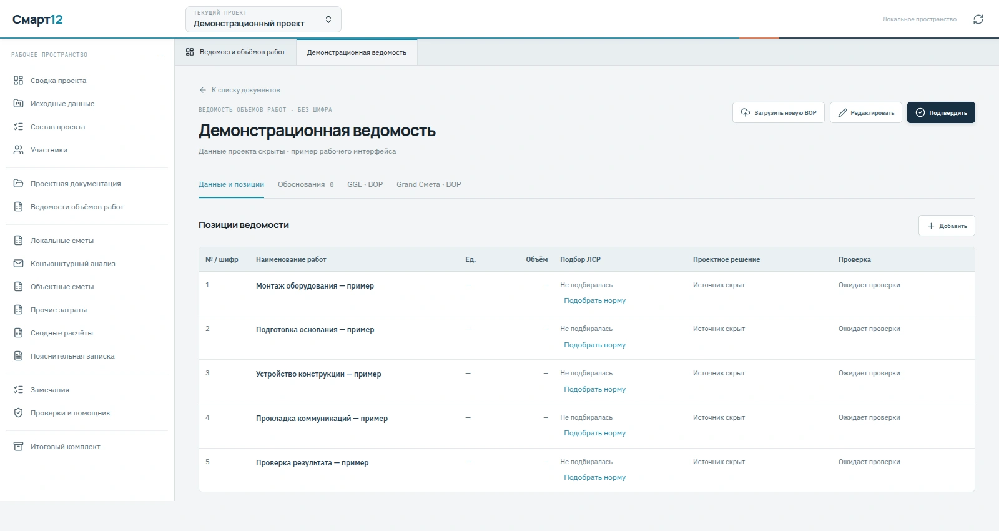Click the refresh sync icon in header

978,19
